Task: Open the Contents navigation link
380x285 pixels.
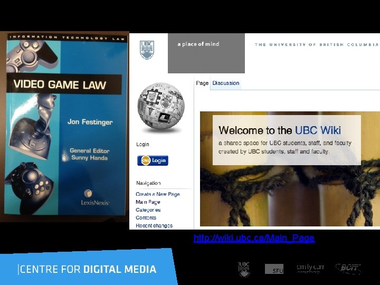Action: (x=146, y=217)
